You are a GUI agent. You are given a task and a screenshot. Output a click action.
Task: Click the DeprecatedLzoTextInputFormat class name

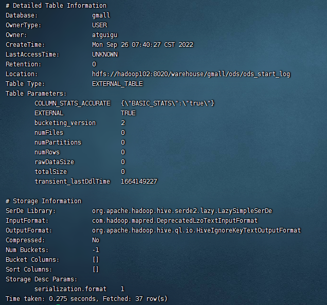click(x=175, y=221)
